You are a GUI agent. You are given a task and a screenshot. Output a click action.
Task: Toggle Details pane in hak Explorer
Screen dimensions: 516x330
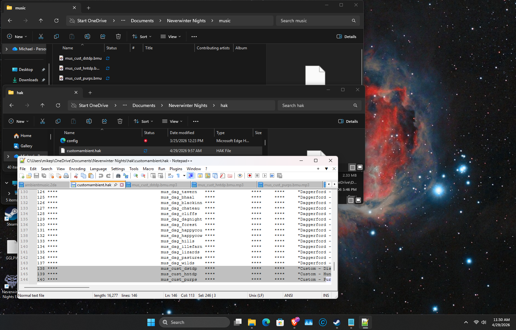coord(348,121)
